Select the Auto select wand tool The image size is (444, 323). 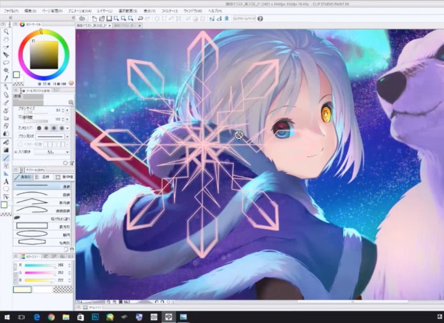(6, 70)
